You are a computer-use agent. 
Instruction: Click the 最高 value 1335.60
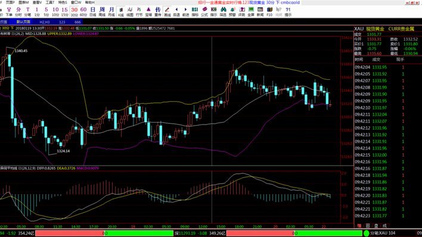pos(374,54)
